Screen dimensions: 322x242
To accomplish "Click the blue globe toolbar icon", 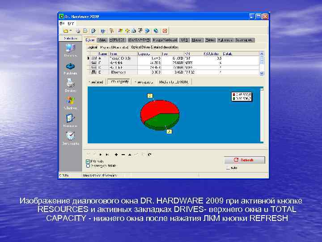I will click(156, 31).
